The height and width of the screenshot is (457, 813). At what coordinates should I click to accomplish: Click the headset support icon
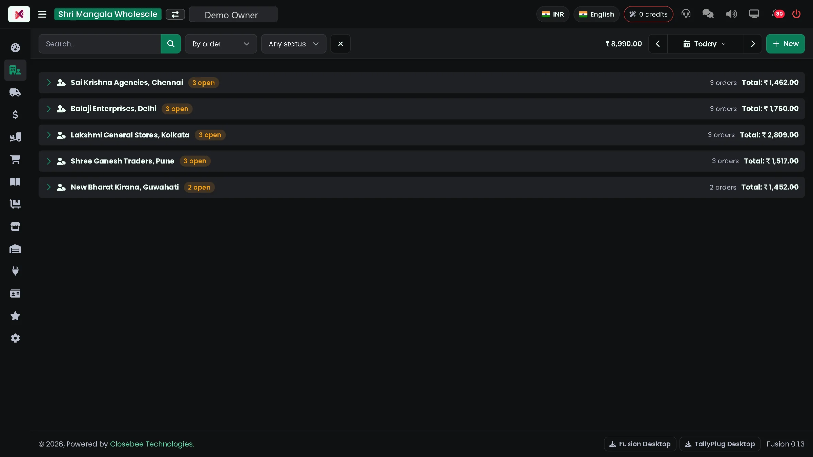click(686, 14)
